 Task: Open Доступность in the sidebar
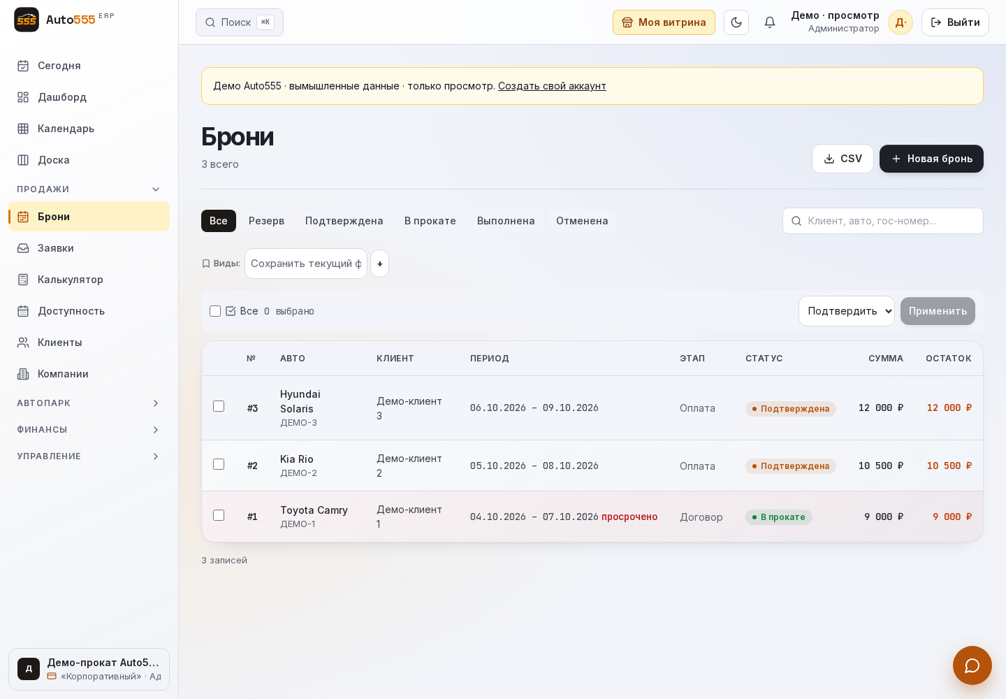pyautogui.click(x=89, y=311)
